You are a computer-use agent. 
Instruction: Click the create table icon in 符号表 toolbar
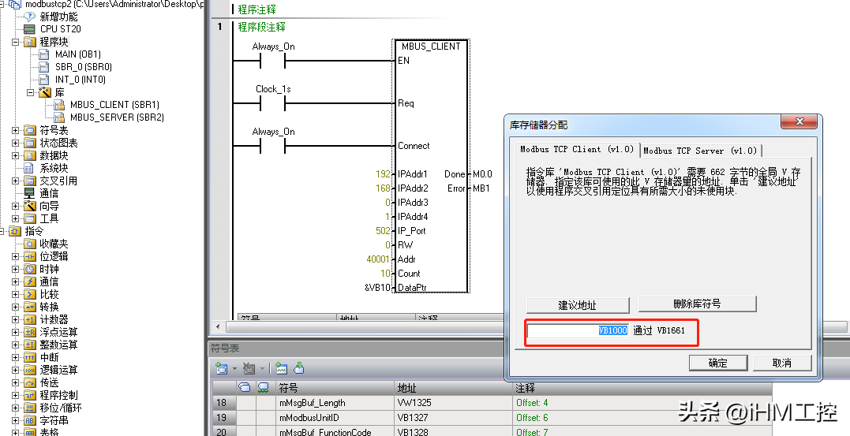(280, 368)
